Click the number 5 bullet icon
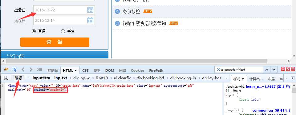 [x=117, y=23]
